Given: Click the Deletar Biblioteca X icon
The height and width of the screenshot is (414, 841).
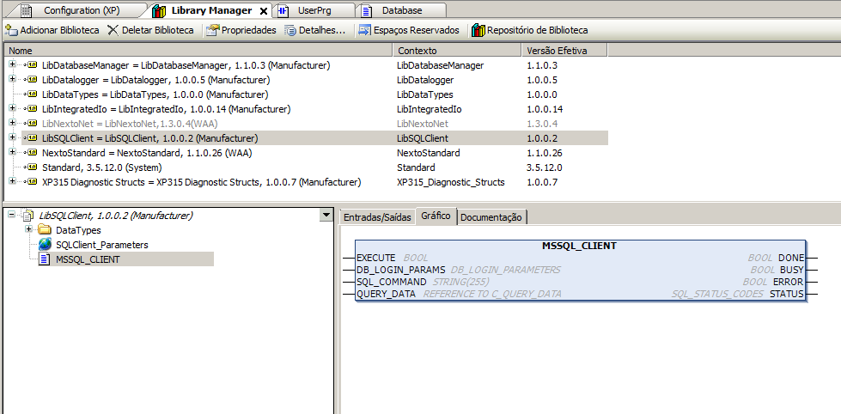Looking at the screenshot, I should [x=114, y=30].
